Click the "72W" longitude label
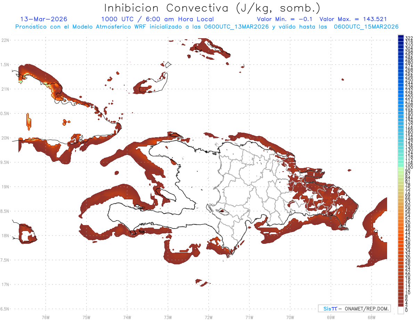 [x=208, y=317]
